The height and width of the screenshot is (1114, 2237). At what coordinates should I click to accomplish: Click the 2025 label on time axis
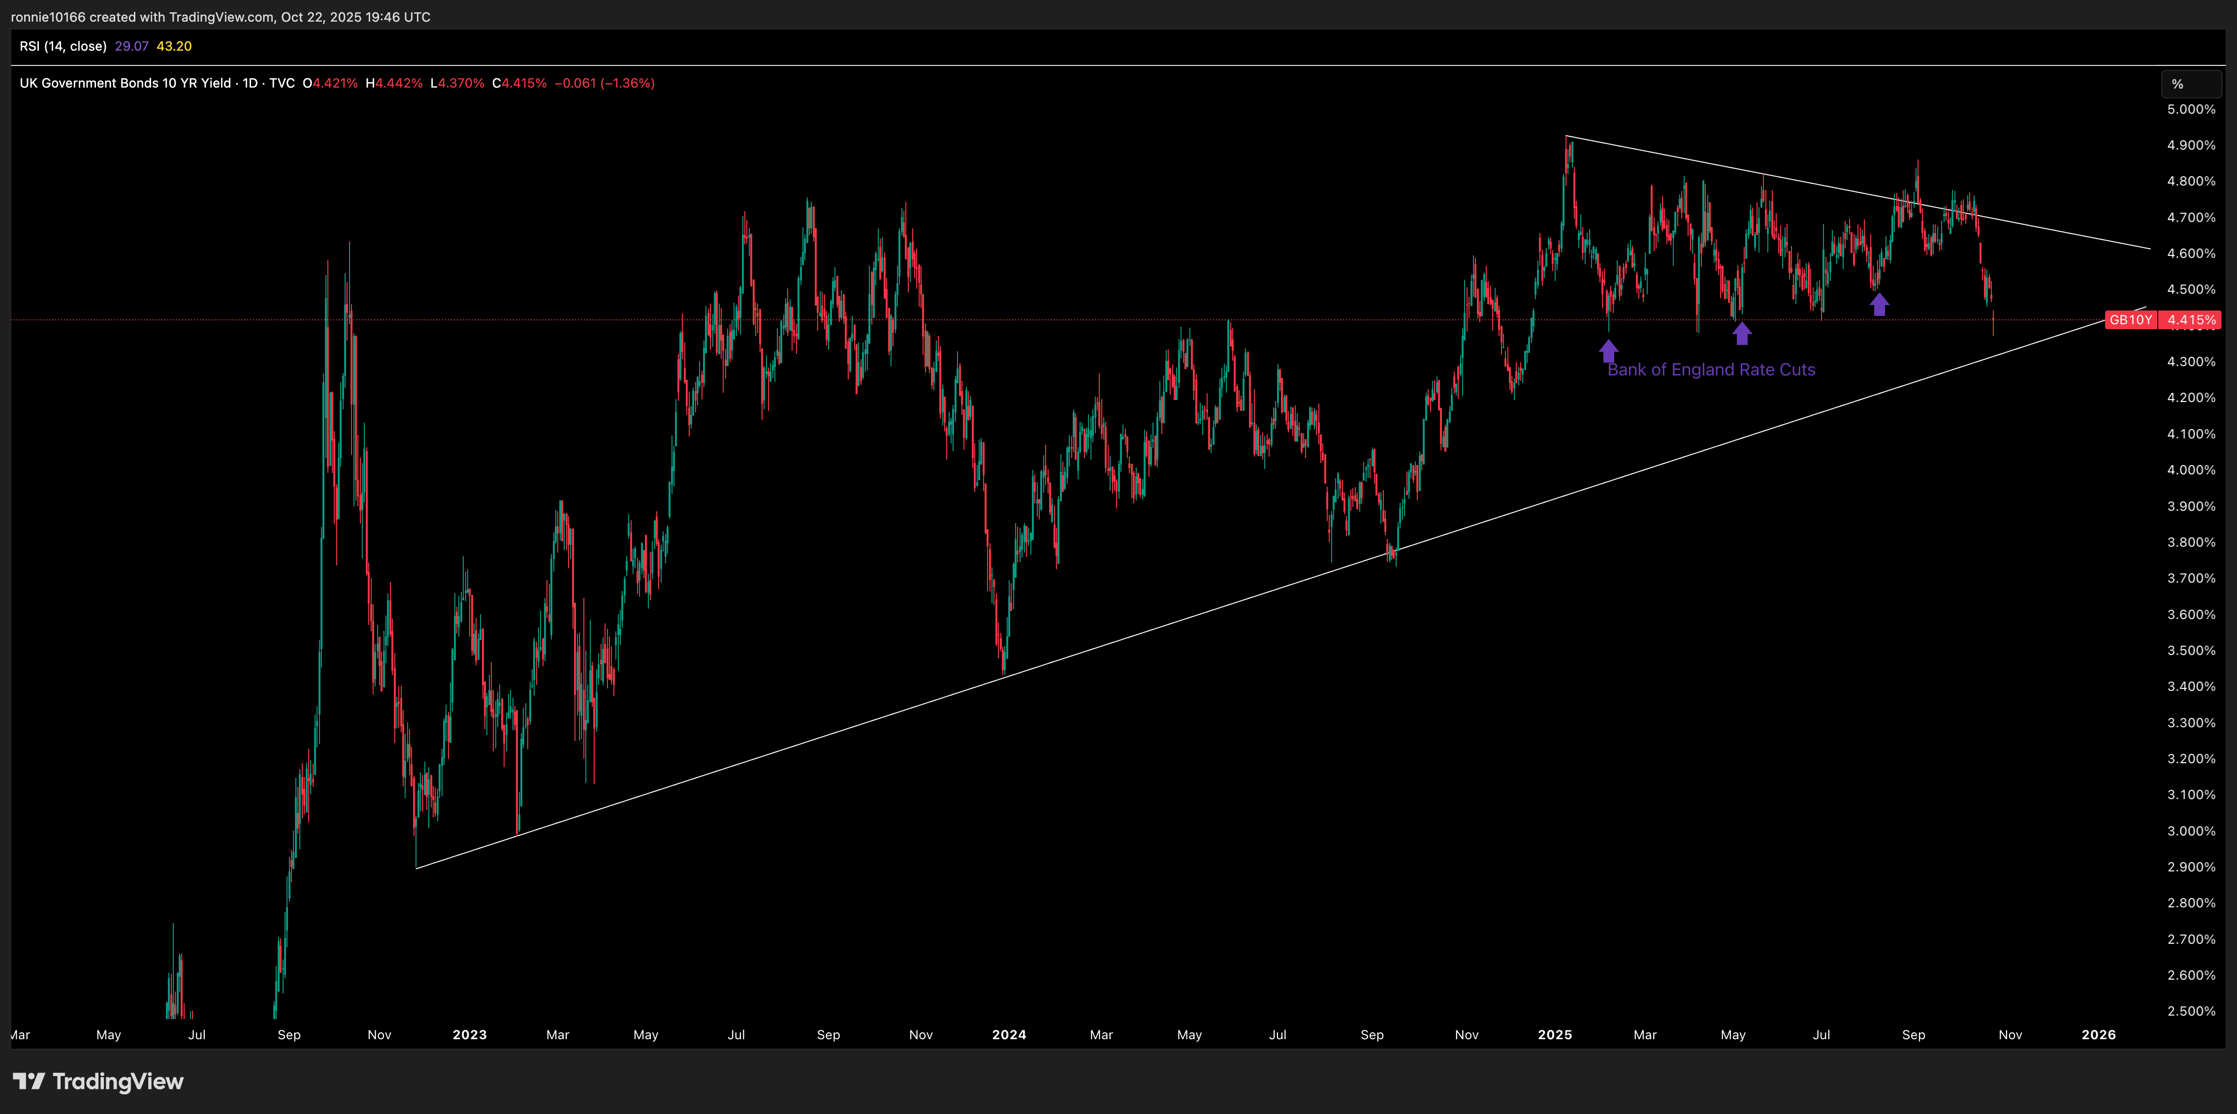coord(1555,1035)
